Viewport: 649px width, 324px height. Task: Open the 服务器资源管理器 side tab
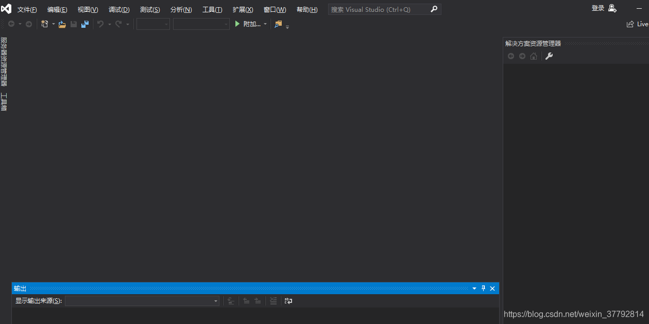click(x=4, y=61)
